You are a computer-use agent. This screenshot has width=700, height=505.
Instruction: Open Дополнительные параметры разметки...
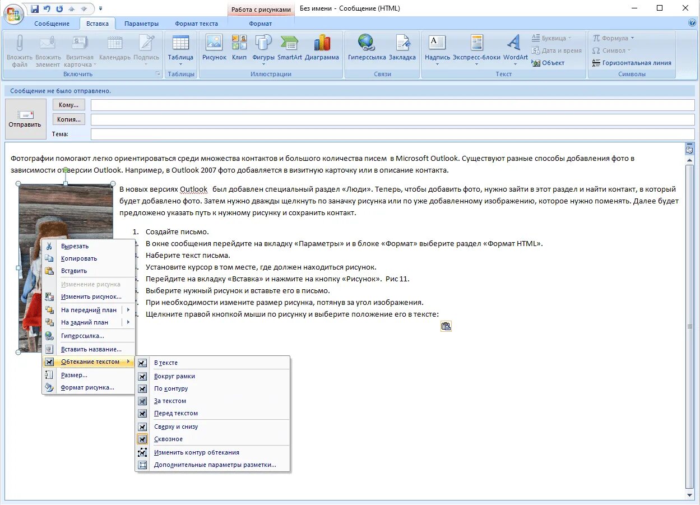click(x=213, y=465)
